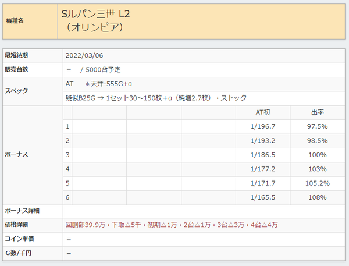Screen dimensions: 349x266
Task: Select the payout rate '100%'
Action: point(318,155)
